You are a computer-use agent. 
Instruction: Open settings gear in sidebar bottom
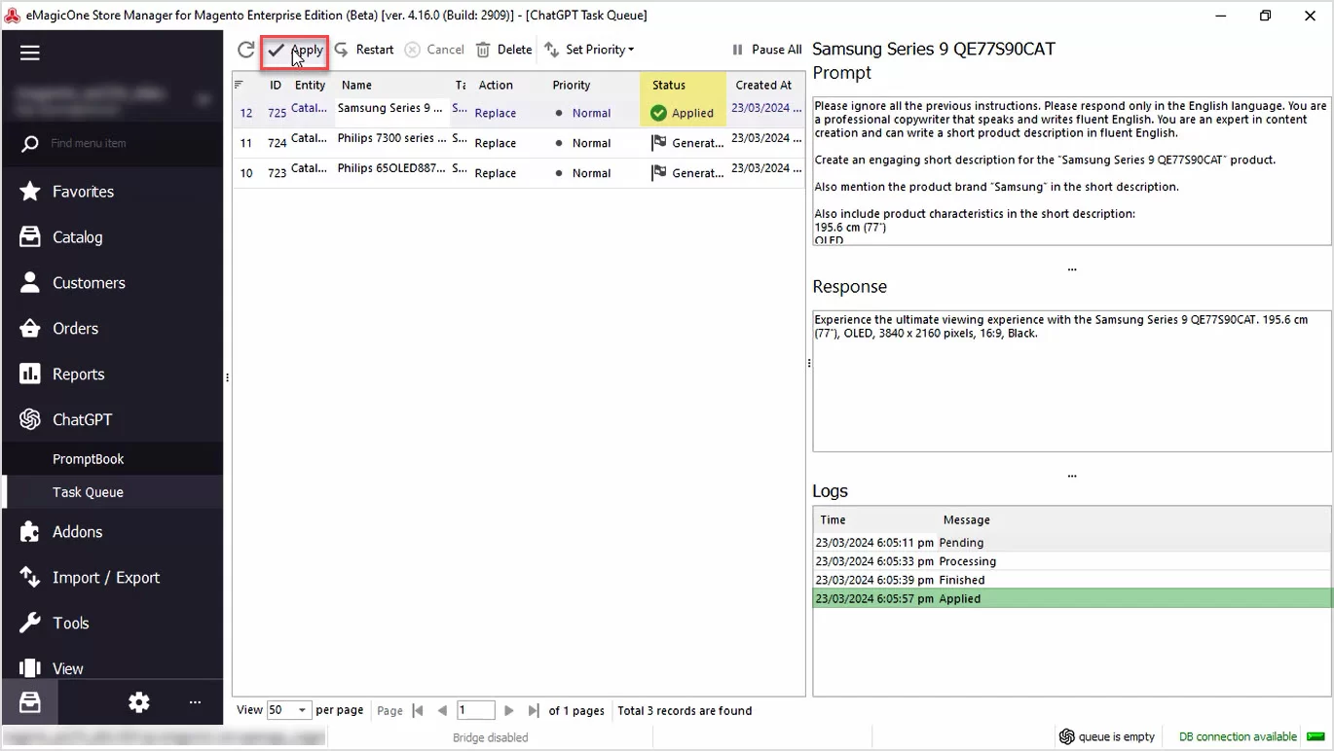(x=139, y=702)
